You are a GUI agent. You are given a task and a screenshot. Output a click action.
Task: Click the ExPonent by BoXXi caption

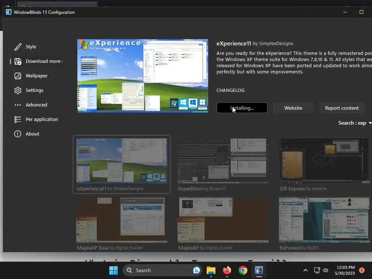tap(299, 248)
